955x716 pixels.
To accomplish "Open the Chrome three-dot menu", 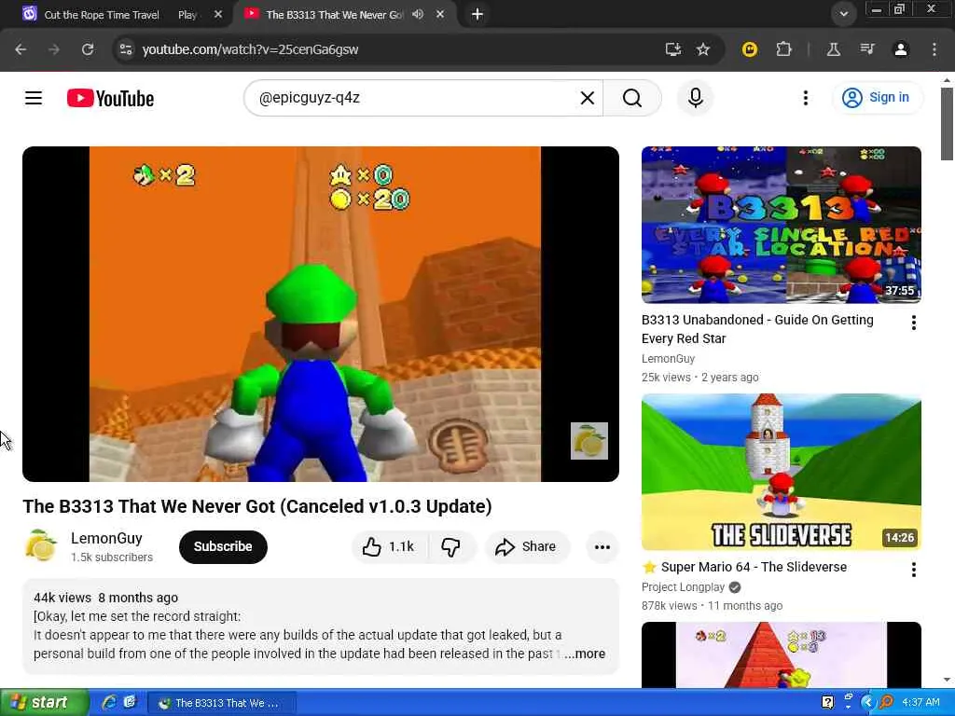I will [934, 49].
